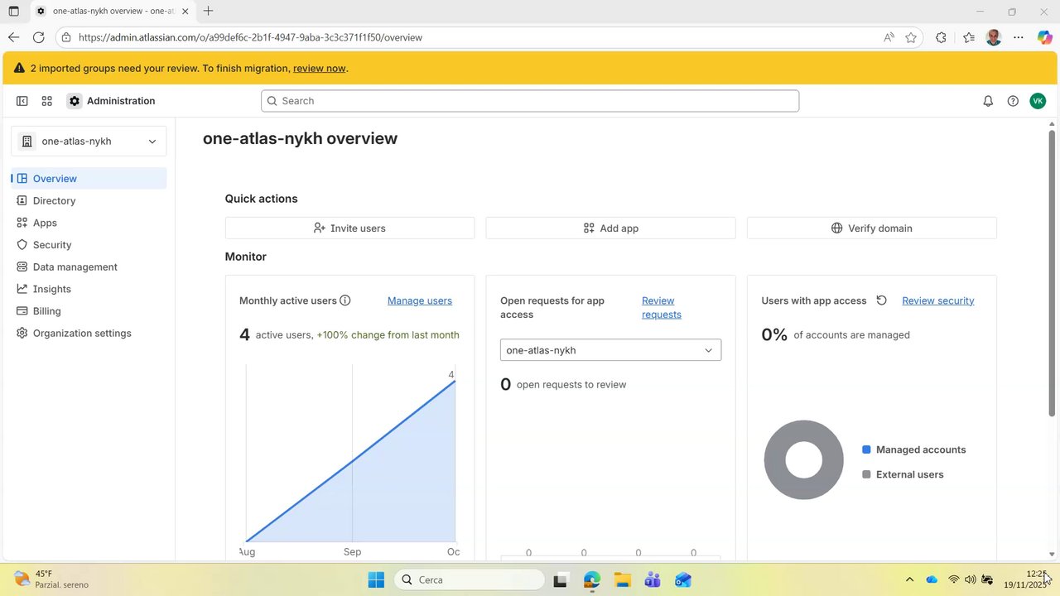Go back to the previous browser page
The image size is (1060, 596).
pyautogui.click(x=13, y=37)
